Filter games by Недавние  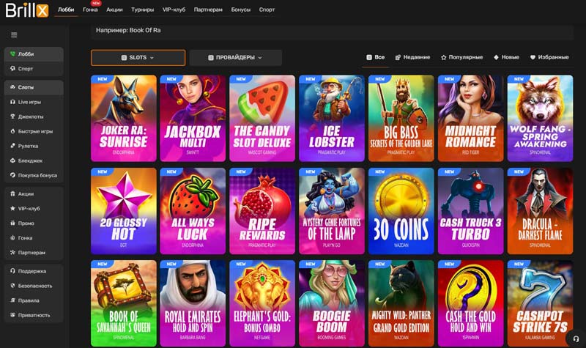(x=412, y=57)
